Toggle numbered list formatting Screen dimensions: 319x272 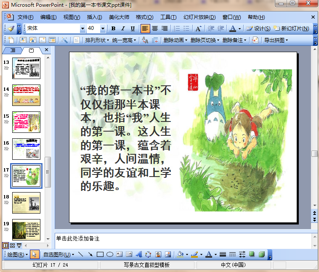(177, 29)
